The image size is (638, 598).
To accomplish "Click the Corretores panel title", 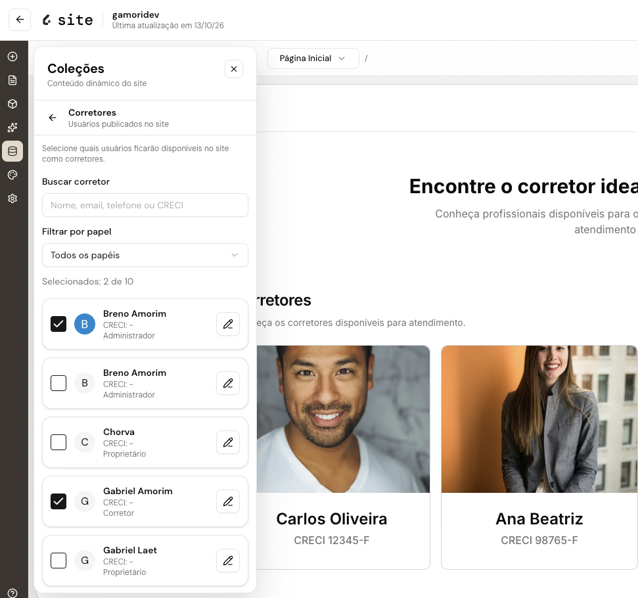I will (92, 113).
